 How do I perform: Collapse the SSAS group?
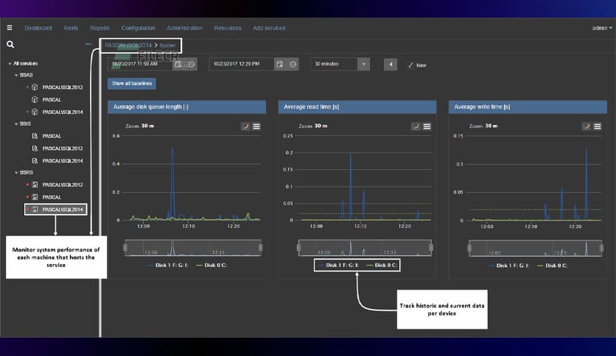click(x=16, y=75)
